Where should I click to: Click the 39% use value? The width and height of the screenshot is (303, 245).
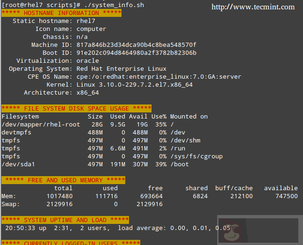point(161,164)
